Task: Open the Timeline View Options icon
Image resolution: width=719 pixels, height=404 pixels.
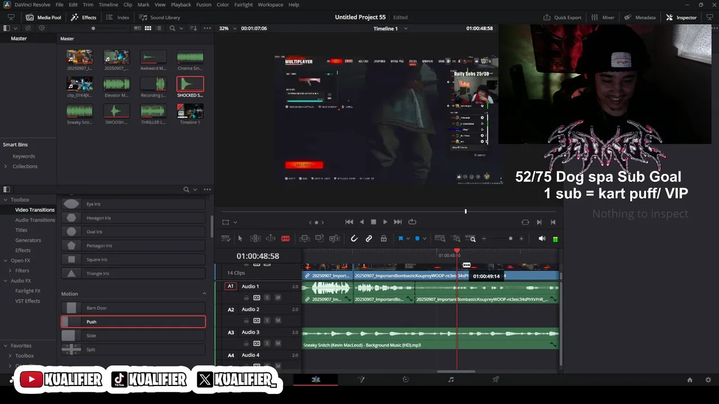Action: (226, 238)
